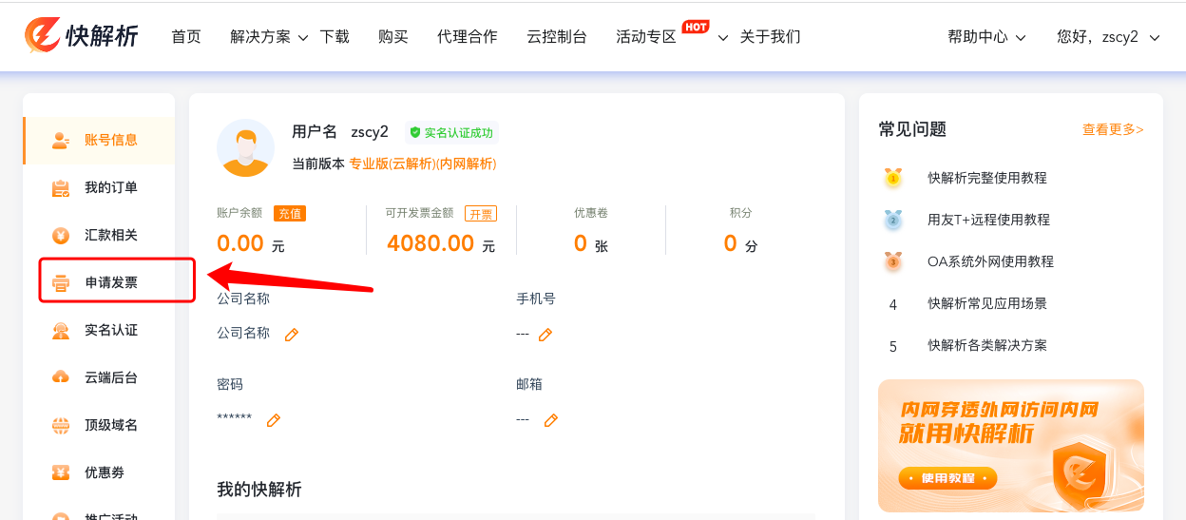Expand the 活动专区 menu arrow
This screenshot has height=520, width=1186.
(722, 38)
